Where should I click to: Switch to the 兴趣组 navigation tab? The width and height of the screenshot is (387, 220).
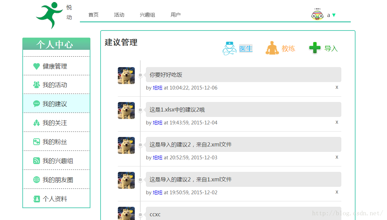[x=147, y=15]
